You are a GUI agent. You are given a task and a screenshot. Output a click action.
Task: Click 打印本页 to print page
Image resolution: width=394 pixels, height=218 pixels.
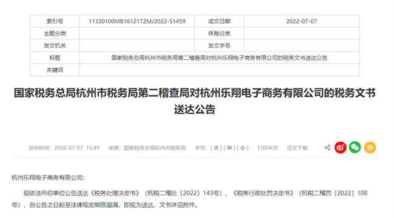click(x=267, y=148)
